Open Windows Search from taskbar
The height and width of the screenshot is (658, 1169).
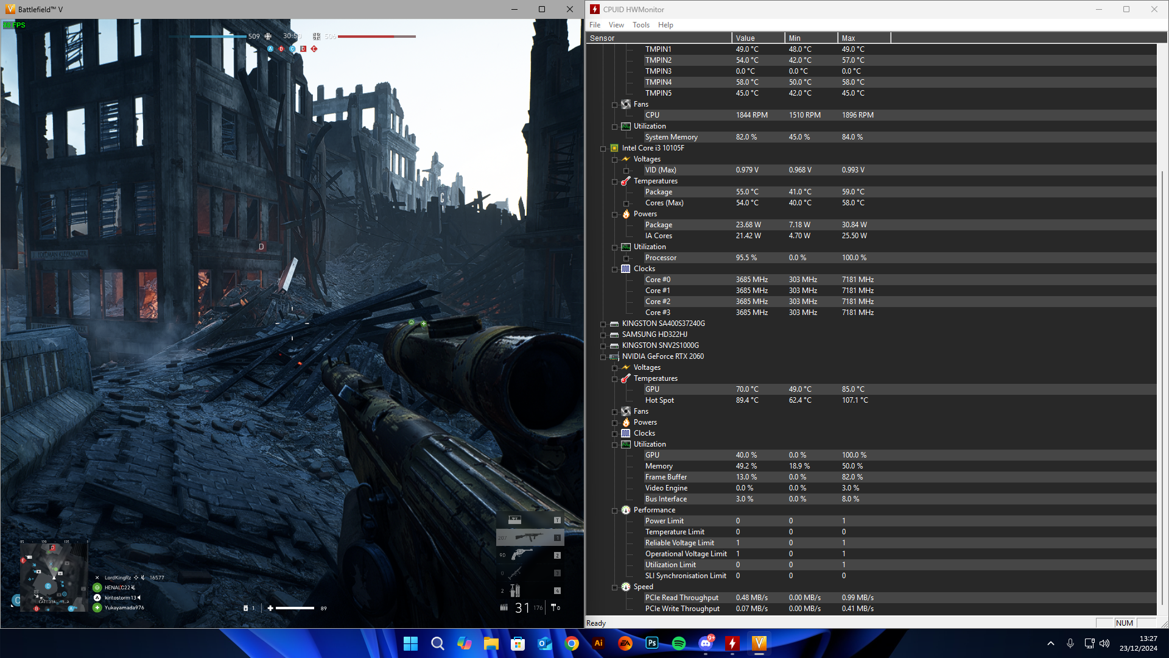[x=437, y=643]
